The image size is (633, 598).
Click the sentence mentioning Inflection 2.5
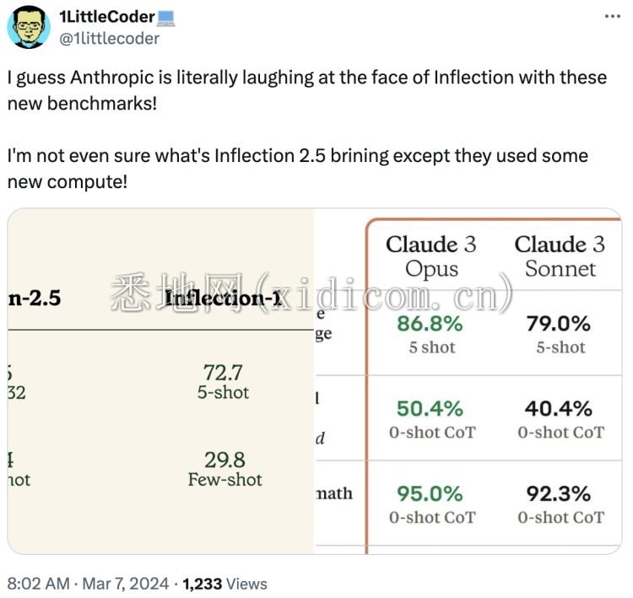297,168
